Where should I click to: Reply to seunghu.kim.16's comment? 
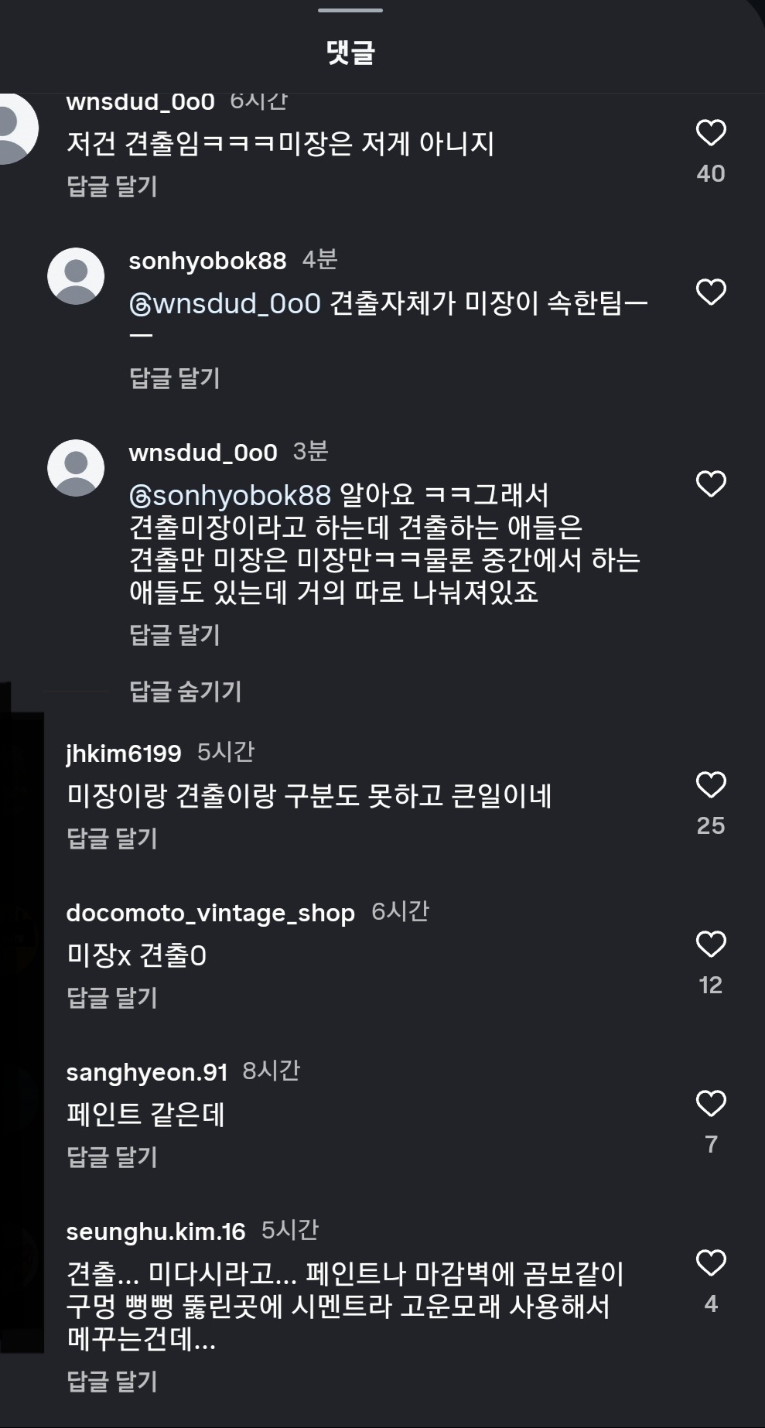(112, 1381)
